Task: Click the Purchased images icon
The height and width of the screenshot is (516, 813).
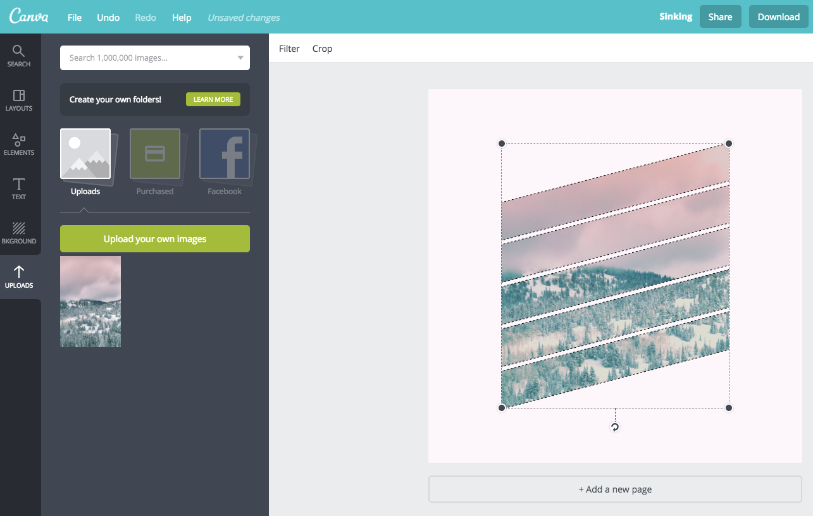Action: [155, 154]
